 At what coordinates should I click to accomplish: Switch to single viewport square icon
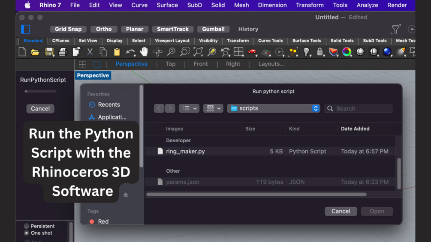(x=97, y=64)
